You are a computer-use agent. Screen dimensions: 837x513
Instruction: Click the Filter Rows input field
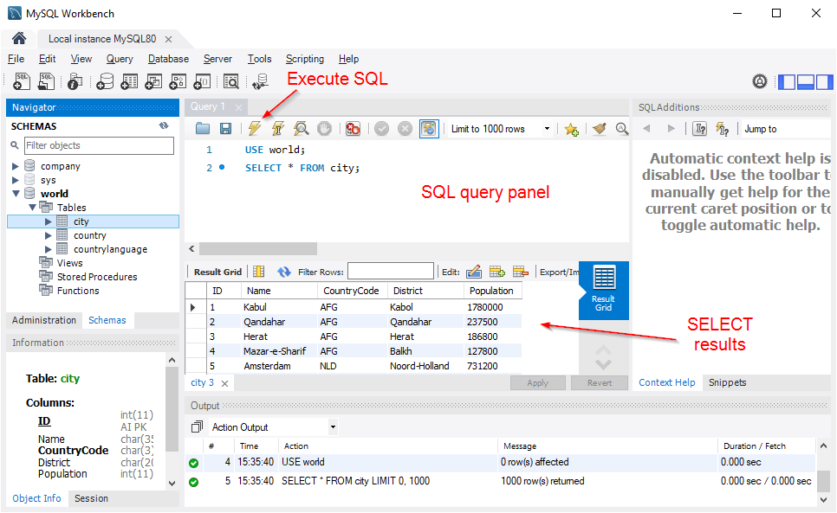tap(391, 271)
